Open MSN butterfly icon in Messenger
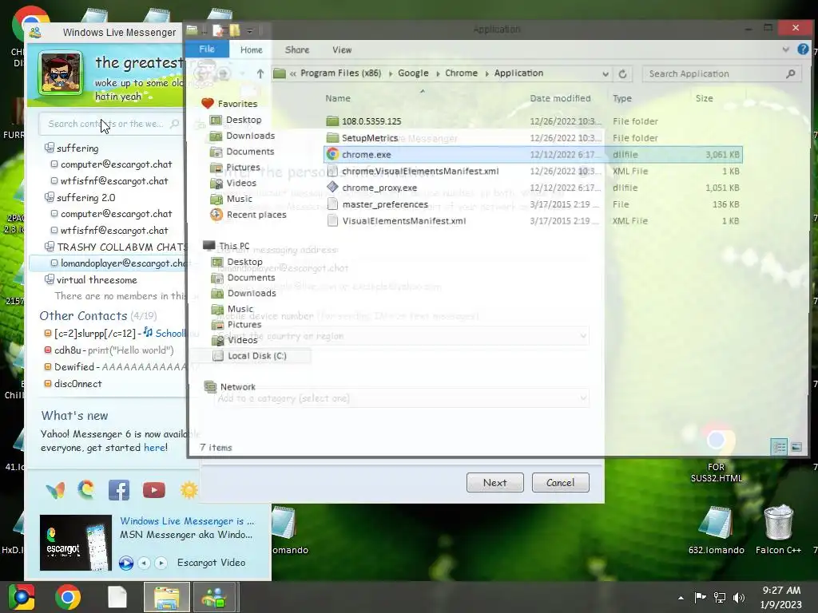Image resolution: width=818 pixels, height=613 pixels. coord(55,490)
